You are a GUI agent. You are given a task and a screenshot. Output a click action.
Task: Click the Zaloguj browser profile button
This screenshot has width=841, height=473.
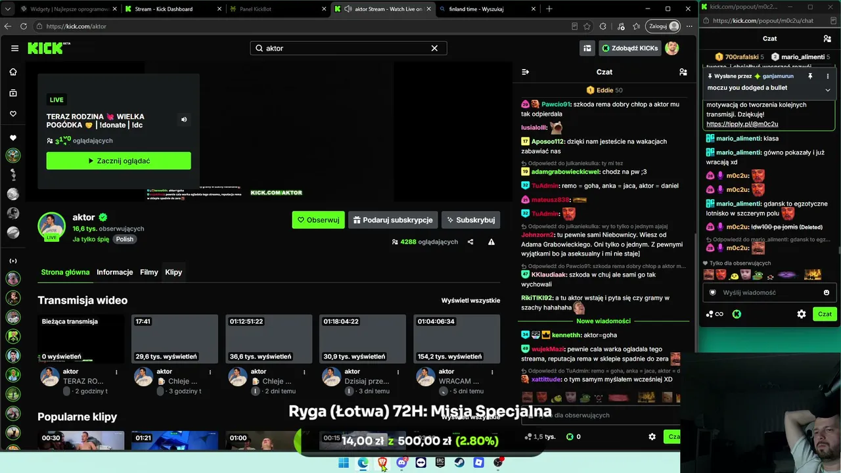(664, 26)
